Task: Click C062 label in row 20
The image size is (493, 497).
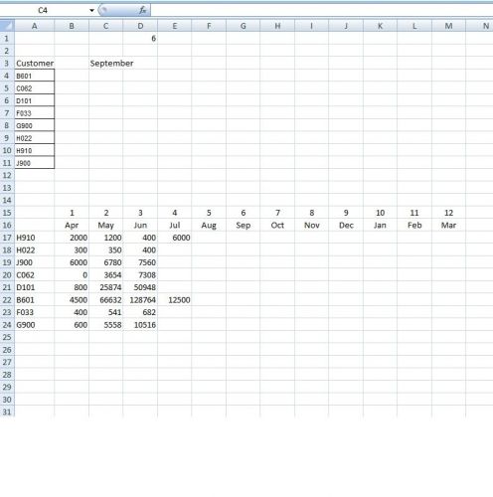Action: (x=35, y=275)
